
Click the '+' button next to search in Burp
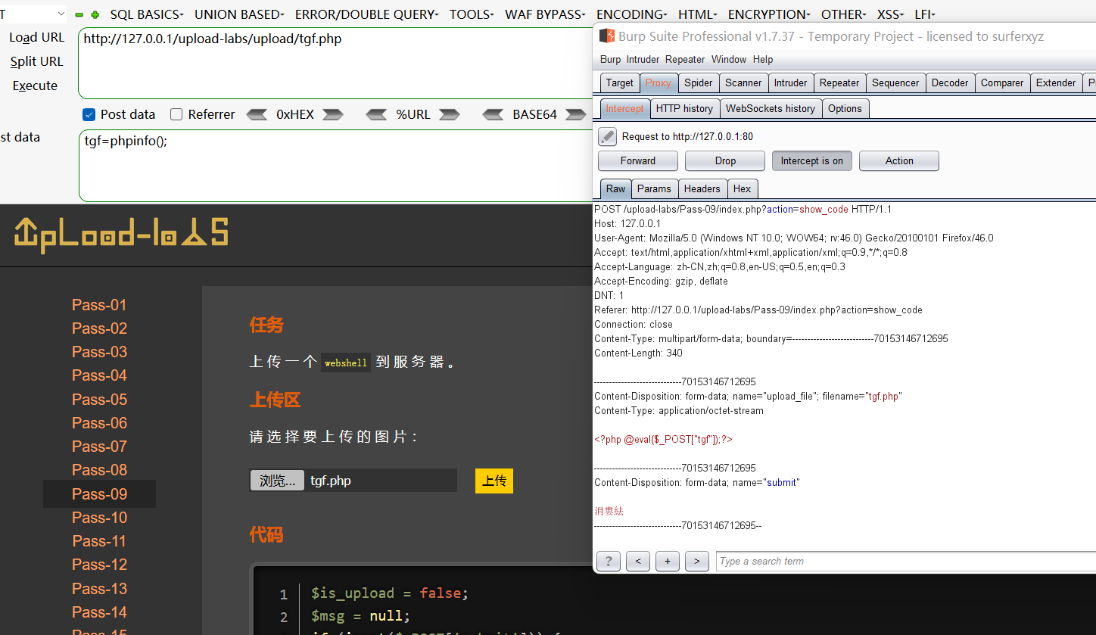(667, 561)
